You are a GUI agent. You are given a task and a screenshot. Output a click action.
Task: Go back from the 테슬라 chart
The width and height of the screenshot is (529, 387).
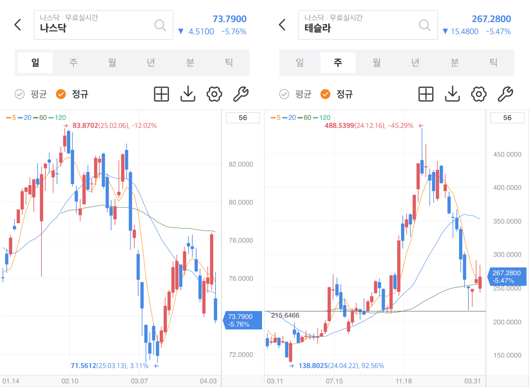[282, 25]
